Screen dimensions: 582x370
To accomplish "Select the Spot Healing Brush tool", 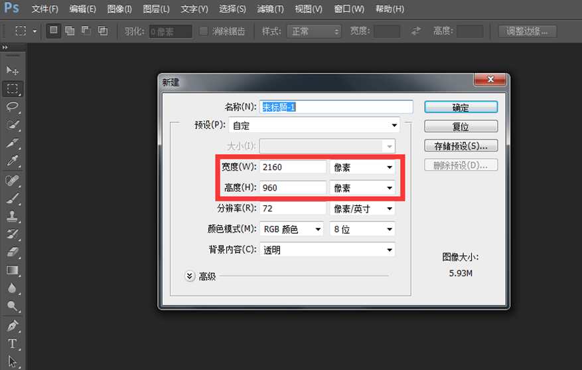I will [12, 181].
